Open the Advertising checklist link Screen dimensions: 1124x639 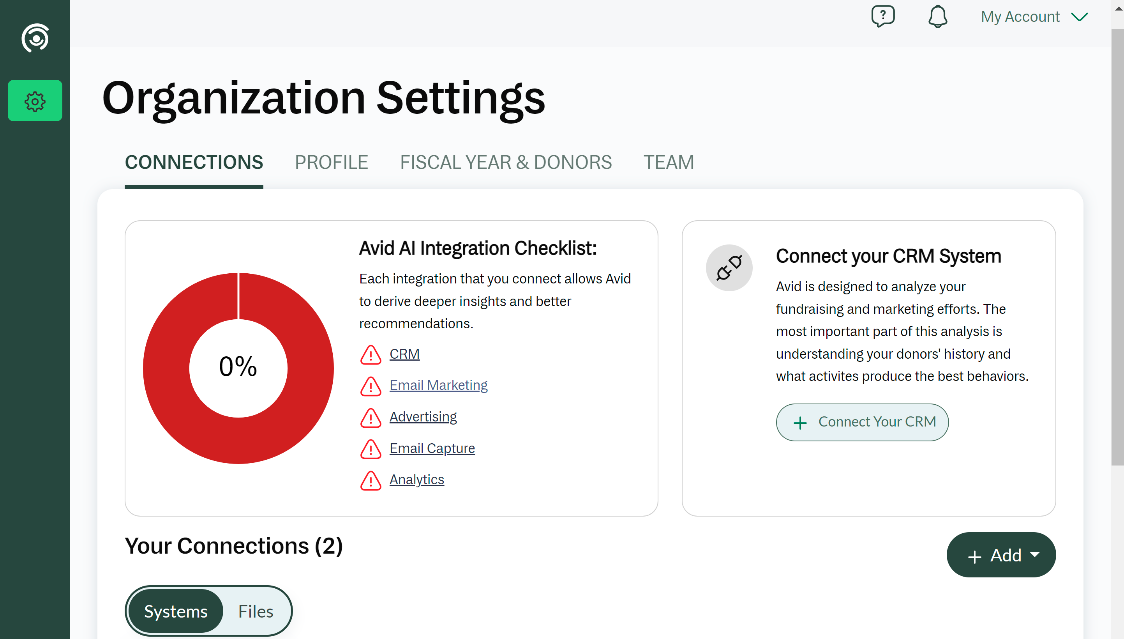pos(423,417)
